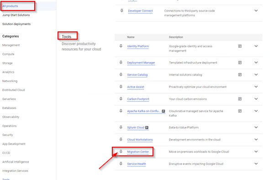Expand the Developer Connect row
Viewport: 274px width, 180px height.
coord(256,10)
